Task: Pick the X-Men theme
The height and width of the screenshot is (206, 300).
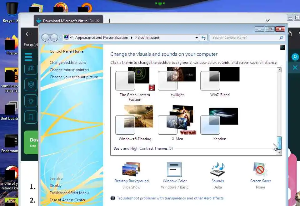Action: pos(177,123)
